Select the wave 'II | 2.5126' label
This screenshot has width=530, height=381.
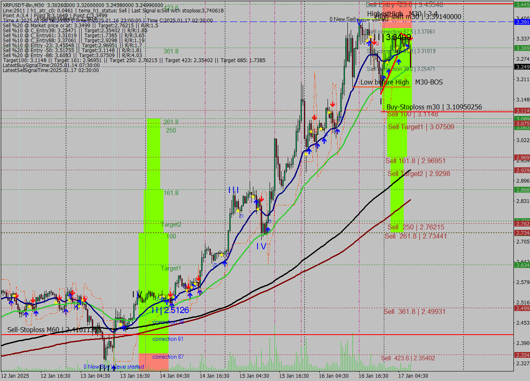170,310
